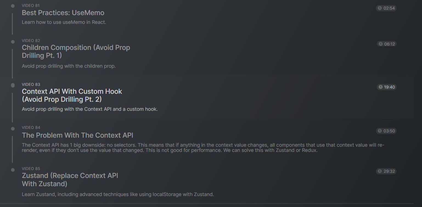Open the Children Composition video title
422x207 pixels.
(x=76, y=52)
